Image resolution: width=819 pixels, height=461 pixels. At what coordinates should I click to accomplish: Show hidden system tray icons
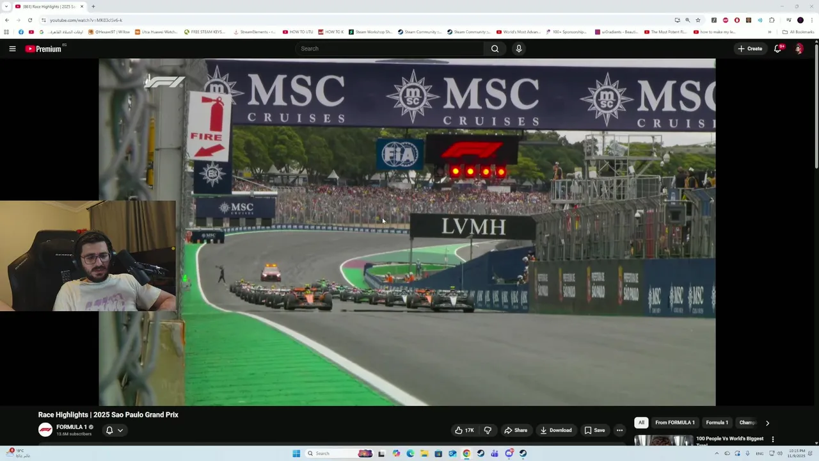tap(717, 453)
